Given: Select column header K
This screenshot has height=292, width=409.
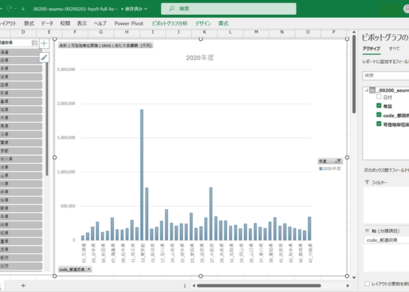Looking at the screenshot, I should 204,32.
